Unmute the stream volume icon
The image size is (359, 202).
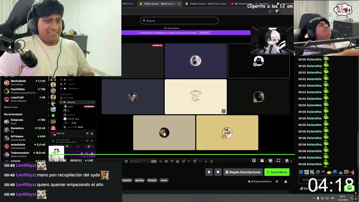(x=65, y=160)
